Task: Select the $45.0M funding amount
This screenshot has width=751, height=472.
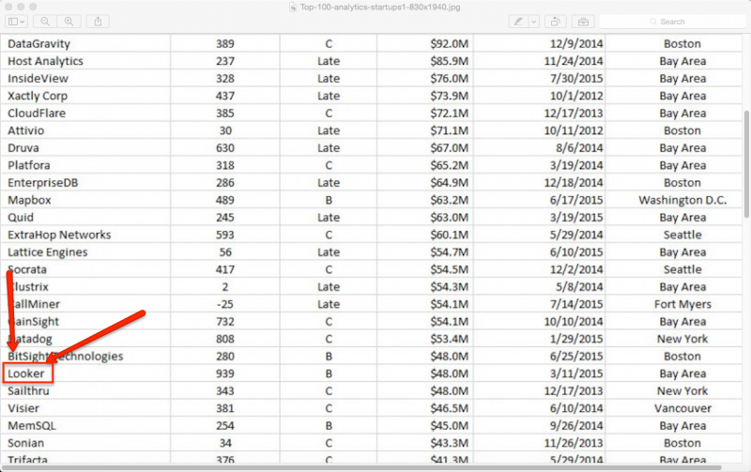Action: click(450, 426)
